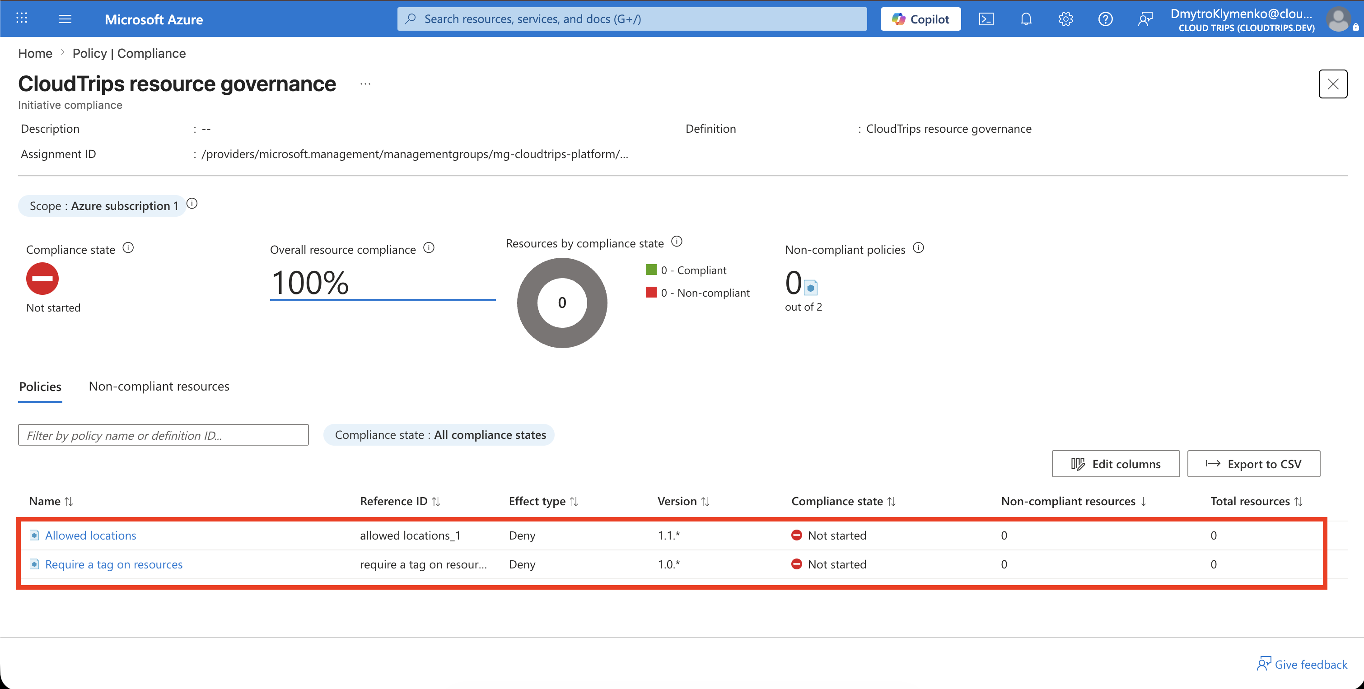Image resolution: width=1364 pixels, height=689 pixels.
Task: Close the initiative compliance blade
Action: coord(1332,84)
